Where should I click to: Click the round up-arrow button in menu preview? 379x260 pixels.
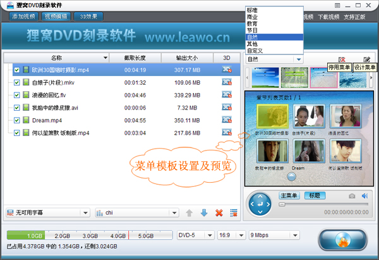(291, 176)
